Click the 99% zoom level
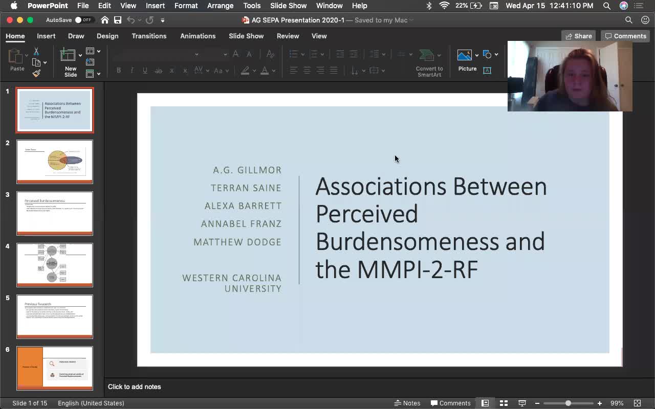Screen dimensions: 655x409 (x=617, y=403)
